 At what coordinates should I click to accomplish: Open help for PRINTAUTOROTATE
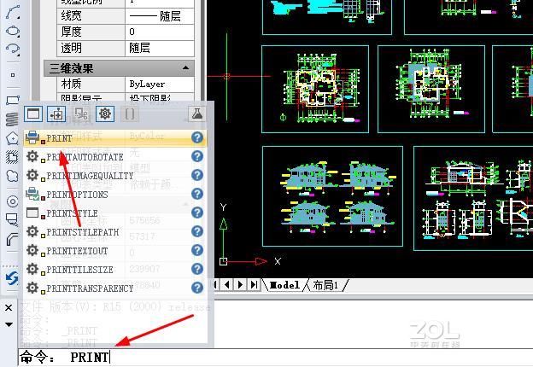(197, 156)
